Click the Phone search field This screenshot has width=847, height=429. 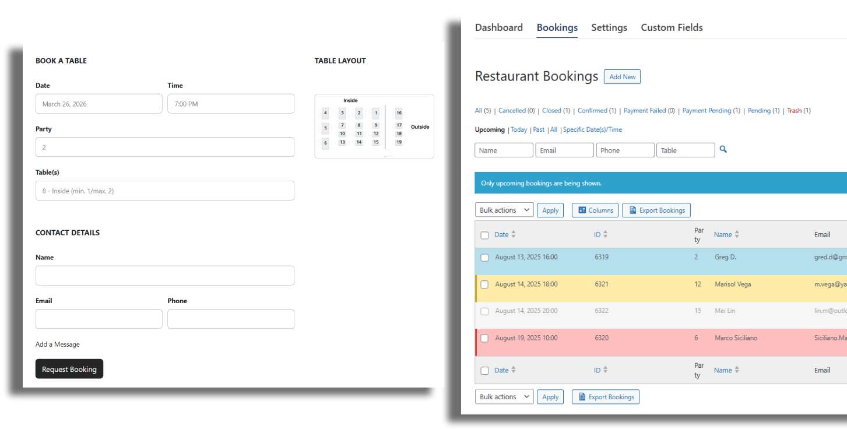625,150
